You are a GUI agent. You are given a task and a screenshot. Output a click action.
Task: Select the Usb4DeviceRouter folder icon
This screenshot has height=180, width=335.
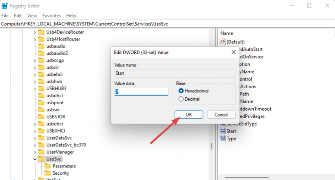(41, 32)
